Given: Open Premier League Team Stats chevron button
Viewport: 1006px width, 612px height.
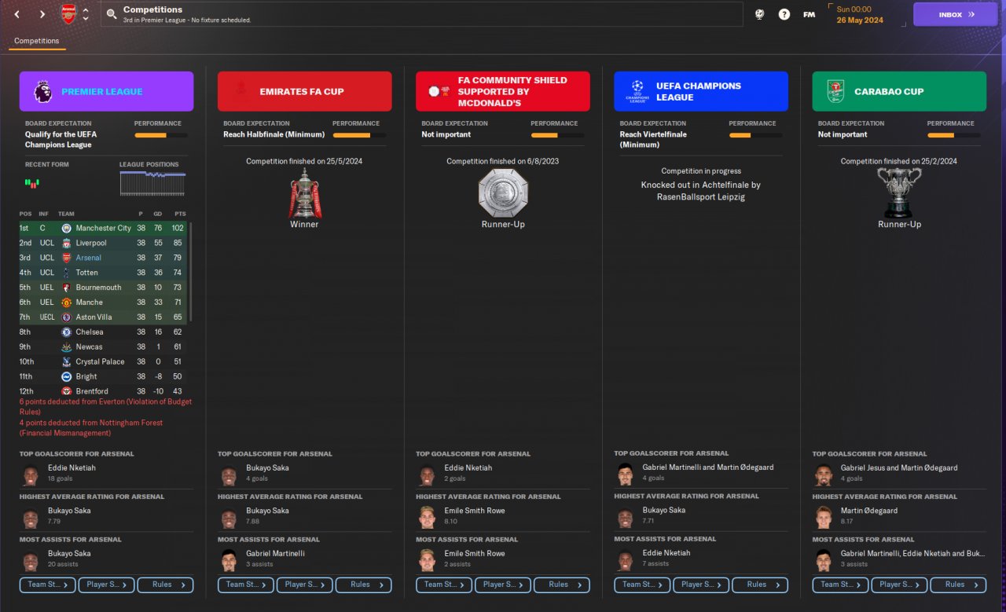Looking at the screenshot, I should 48,585.
